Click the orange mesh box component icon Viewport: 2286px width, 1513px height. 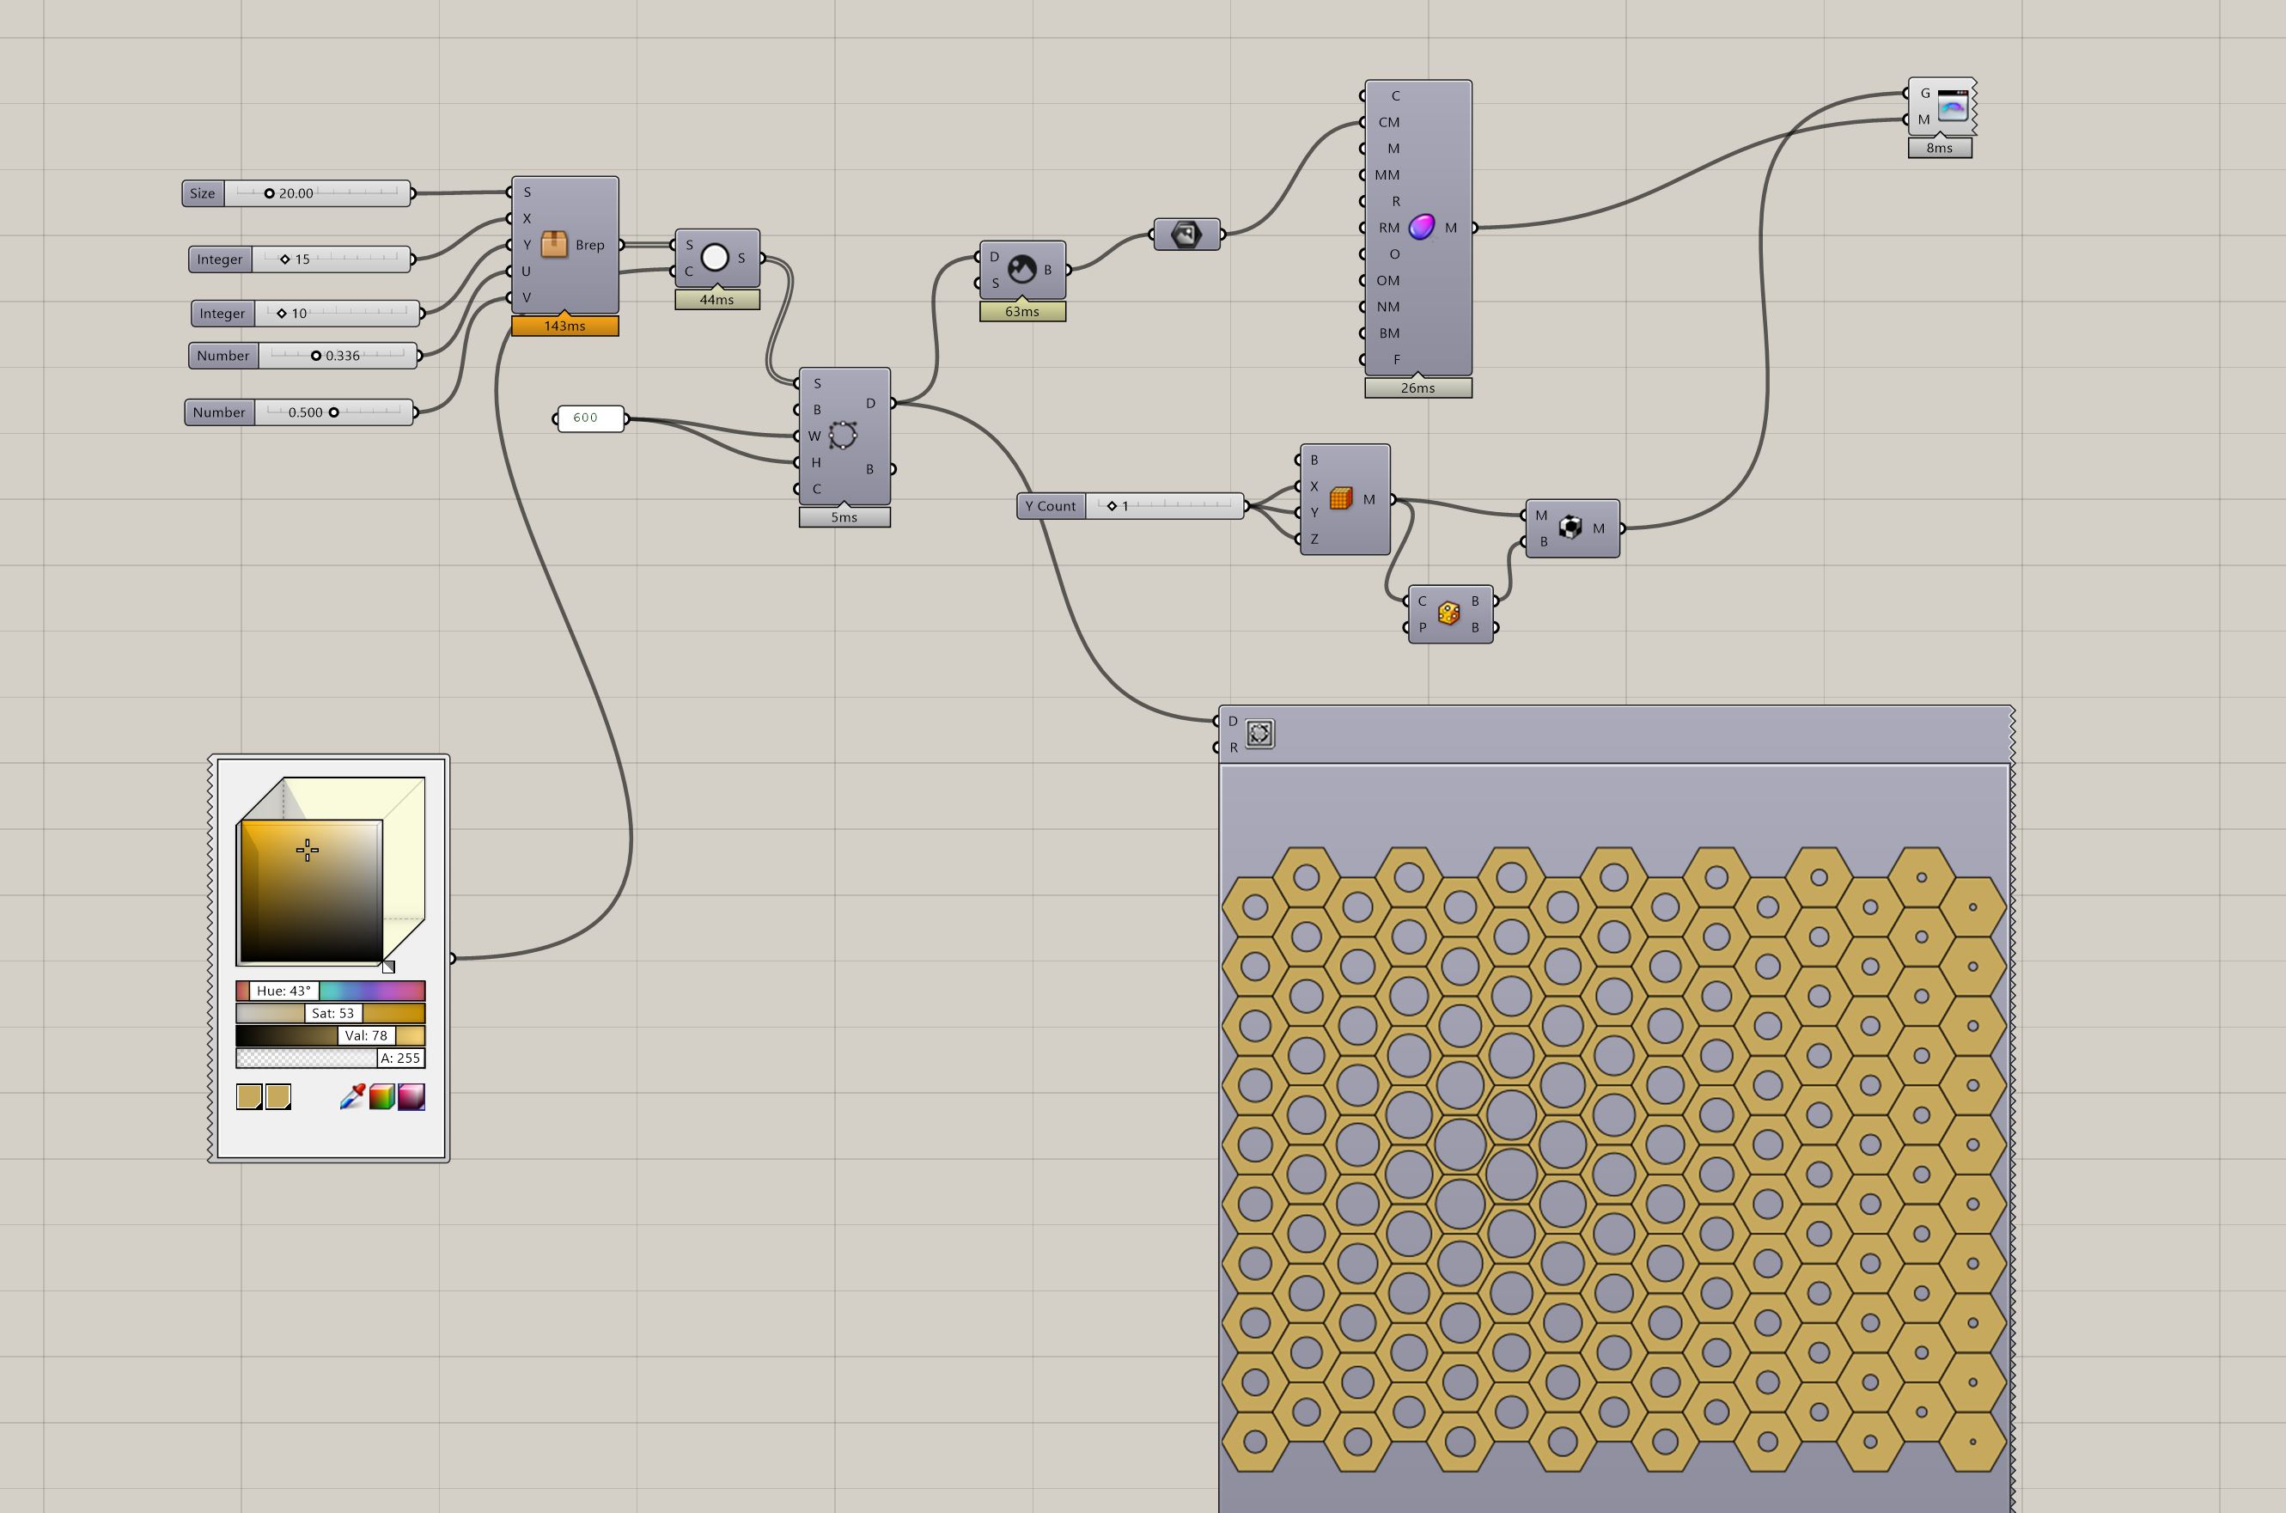pos(1341,499)
